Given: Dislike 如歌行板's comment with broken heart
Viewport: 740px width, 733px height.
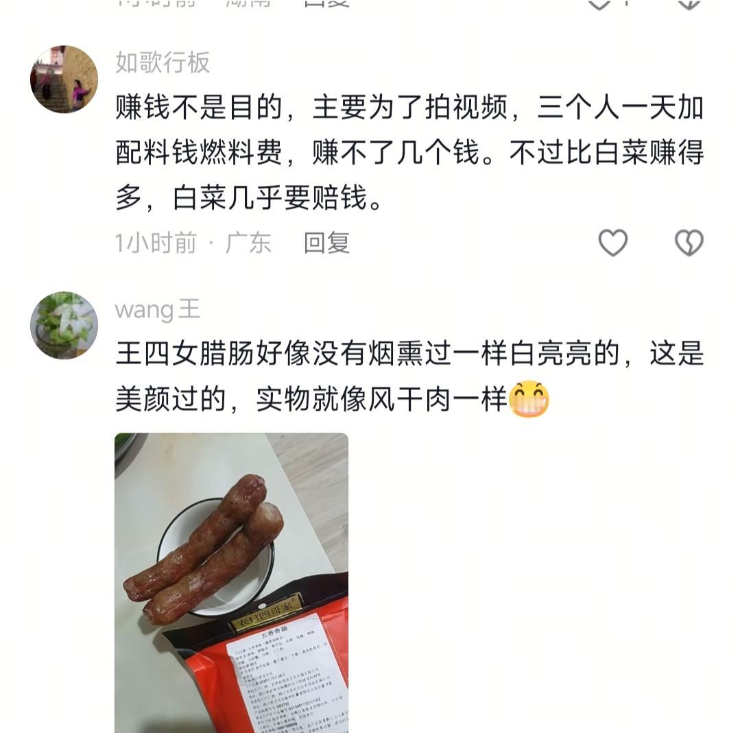Looking at the screenshot, I should pyautogui.click(x=689, y=243).
